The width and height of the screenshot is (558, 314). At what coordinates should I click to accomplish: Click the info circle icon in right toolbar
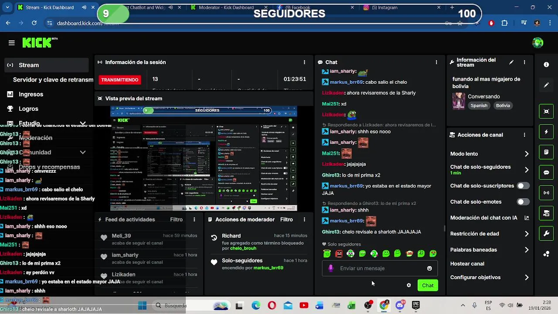point(546,65)
